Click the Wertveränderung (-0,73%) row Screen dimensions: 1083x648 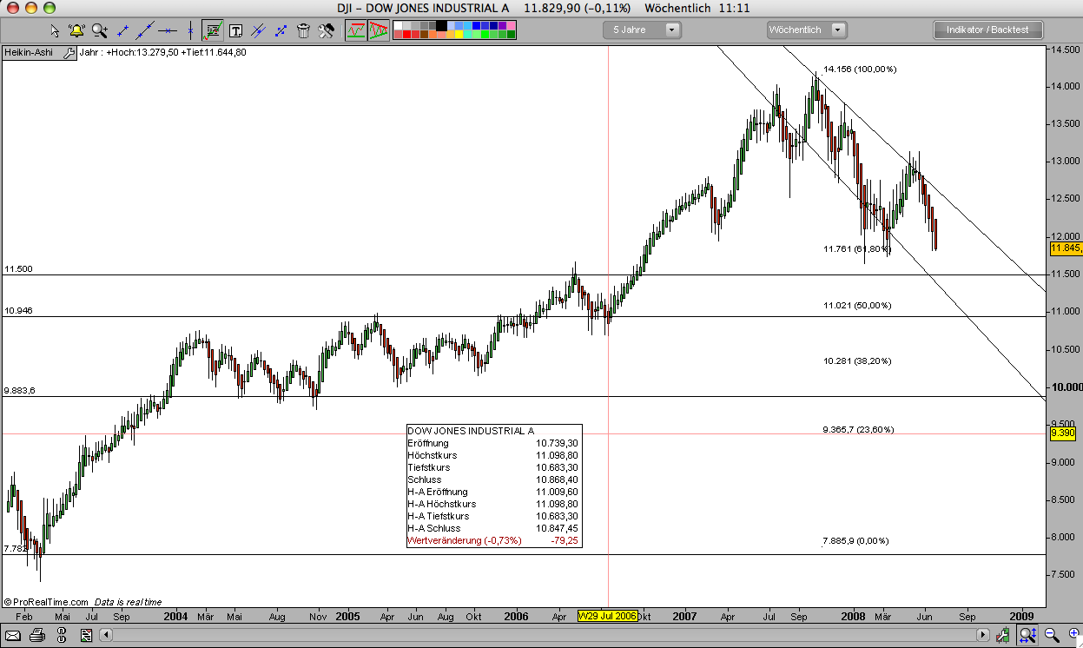tap(493, 540)
